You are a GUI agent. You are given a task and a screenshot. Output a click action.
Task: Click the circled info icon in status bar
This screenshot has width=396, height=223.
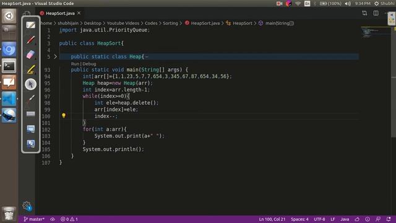[368, 219]
